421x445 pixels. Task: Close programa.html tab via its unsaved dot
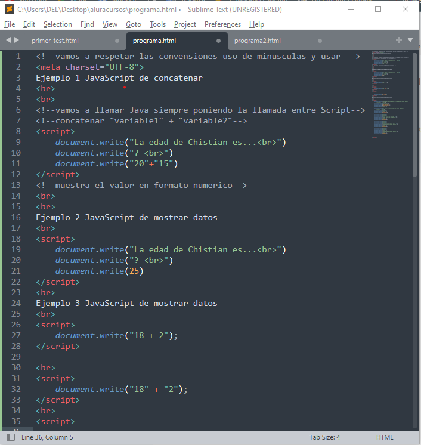click(x=218, y=41)
